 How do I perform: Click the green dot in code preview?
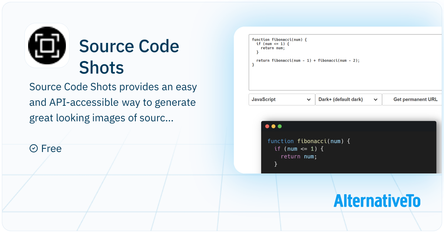(x=280, y=126)
